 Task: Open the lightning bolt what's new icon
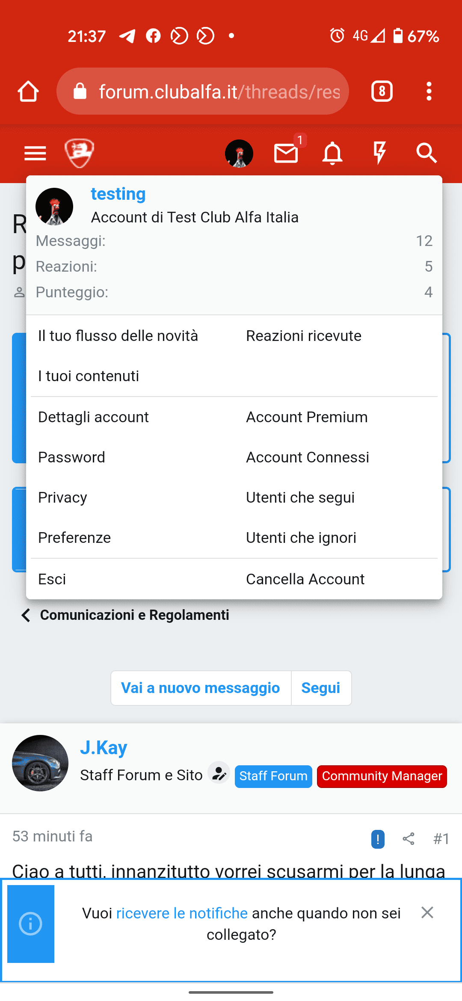coord(379,153)
